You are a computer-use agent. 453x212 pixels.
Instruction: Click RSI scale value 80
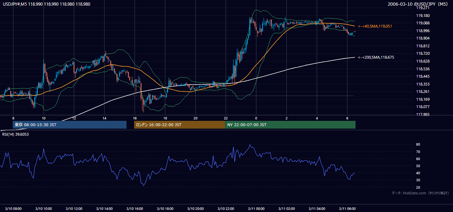coord(418,145)
